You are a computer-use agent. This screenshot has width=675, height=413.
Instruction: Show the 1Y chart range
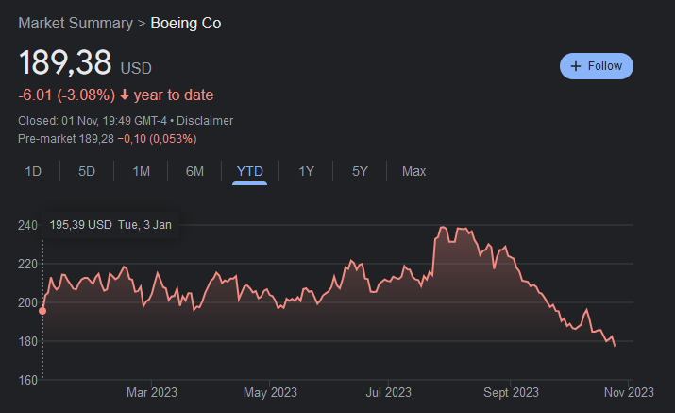pyautogui.click(x=307, y=171)
